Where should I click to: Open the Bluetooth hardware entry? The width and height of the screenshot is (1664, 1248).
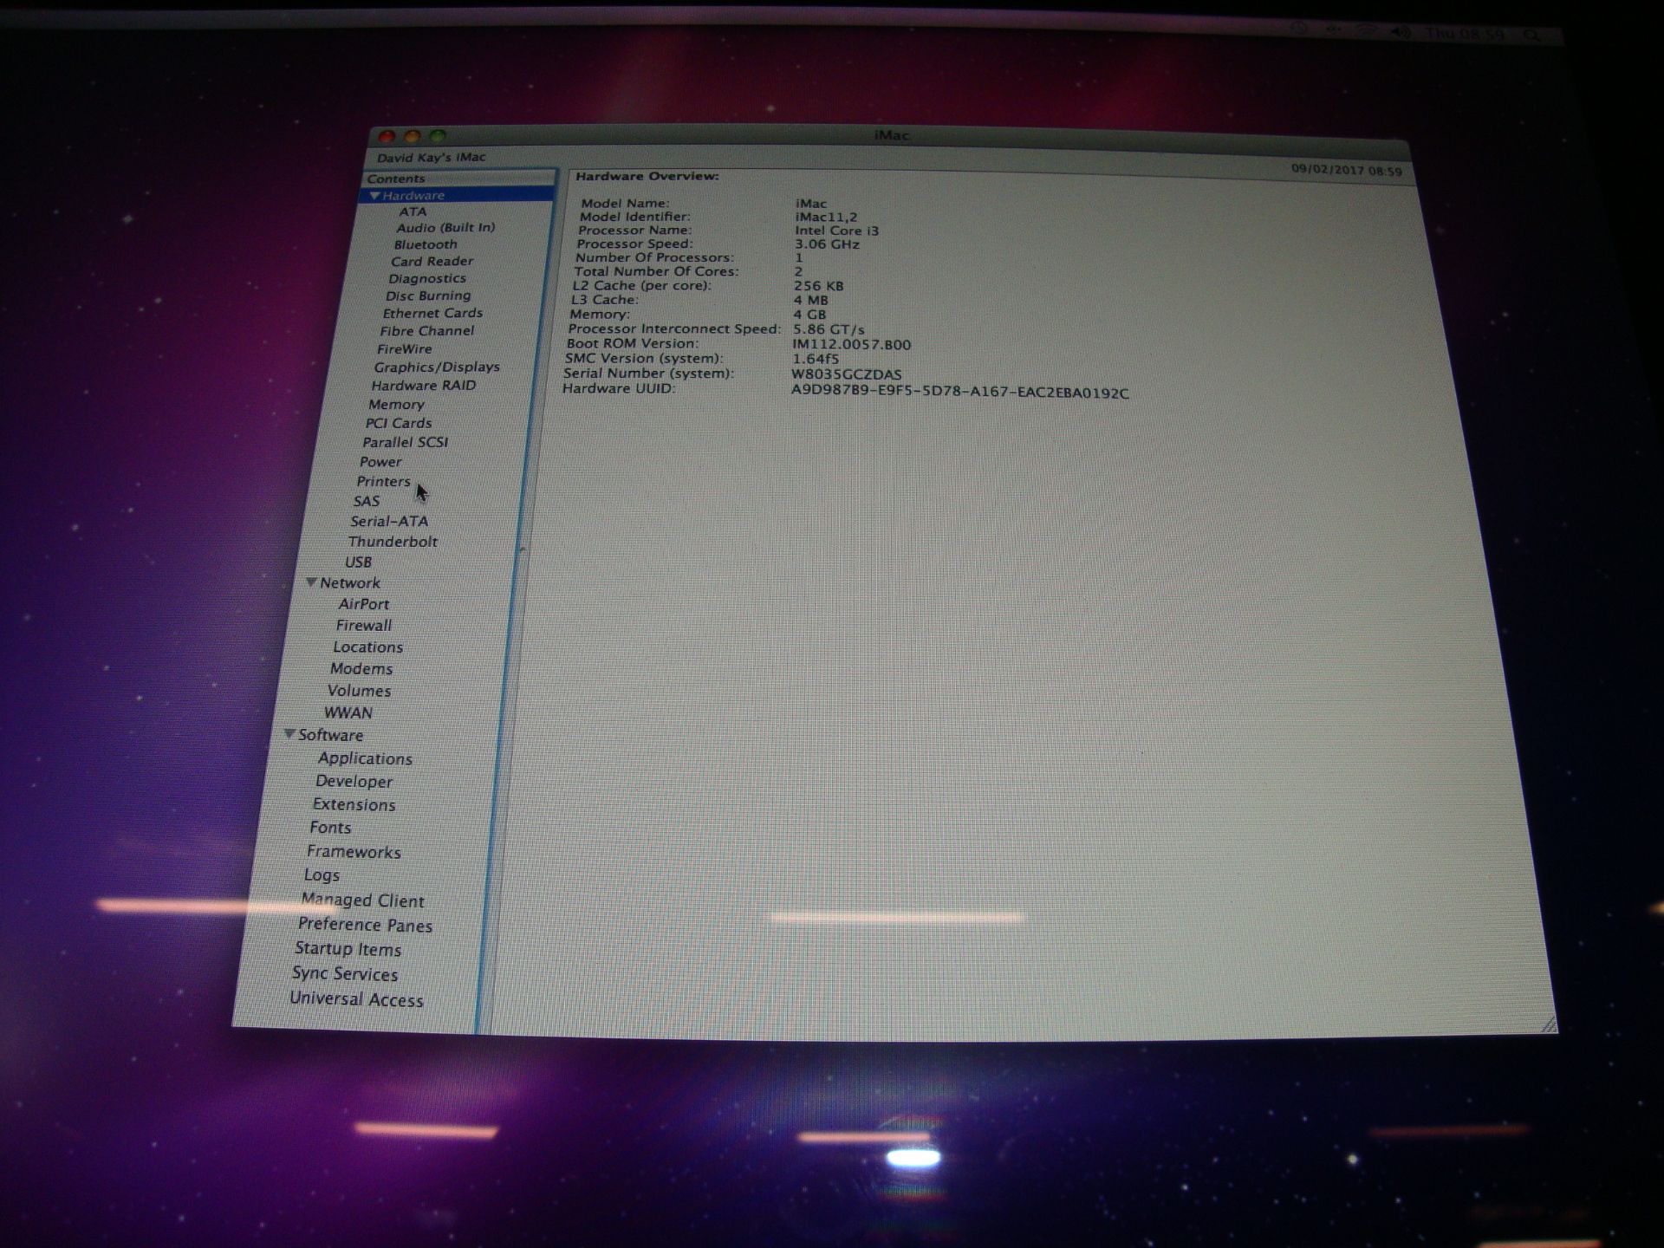pyautogui.click(x=426, y=244)
